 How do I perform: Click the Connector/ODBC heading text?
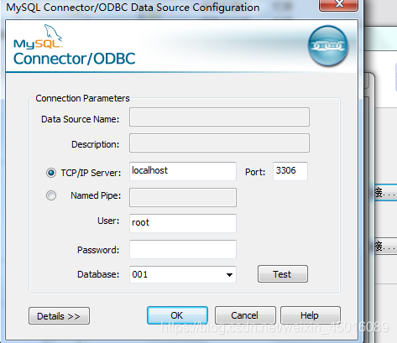pos(75,59)
